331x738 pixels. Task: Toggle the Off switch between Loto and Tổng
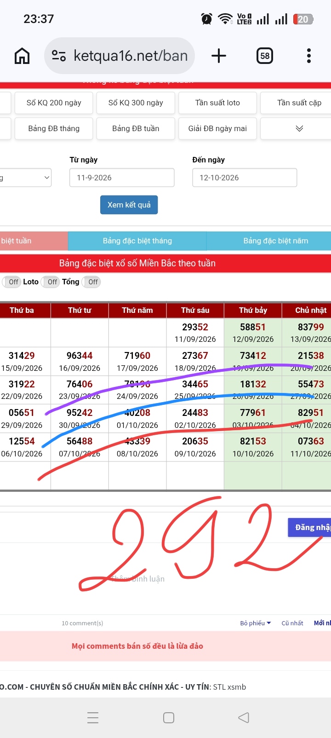51,282
